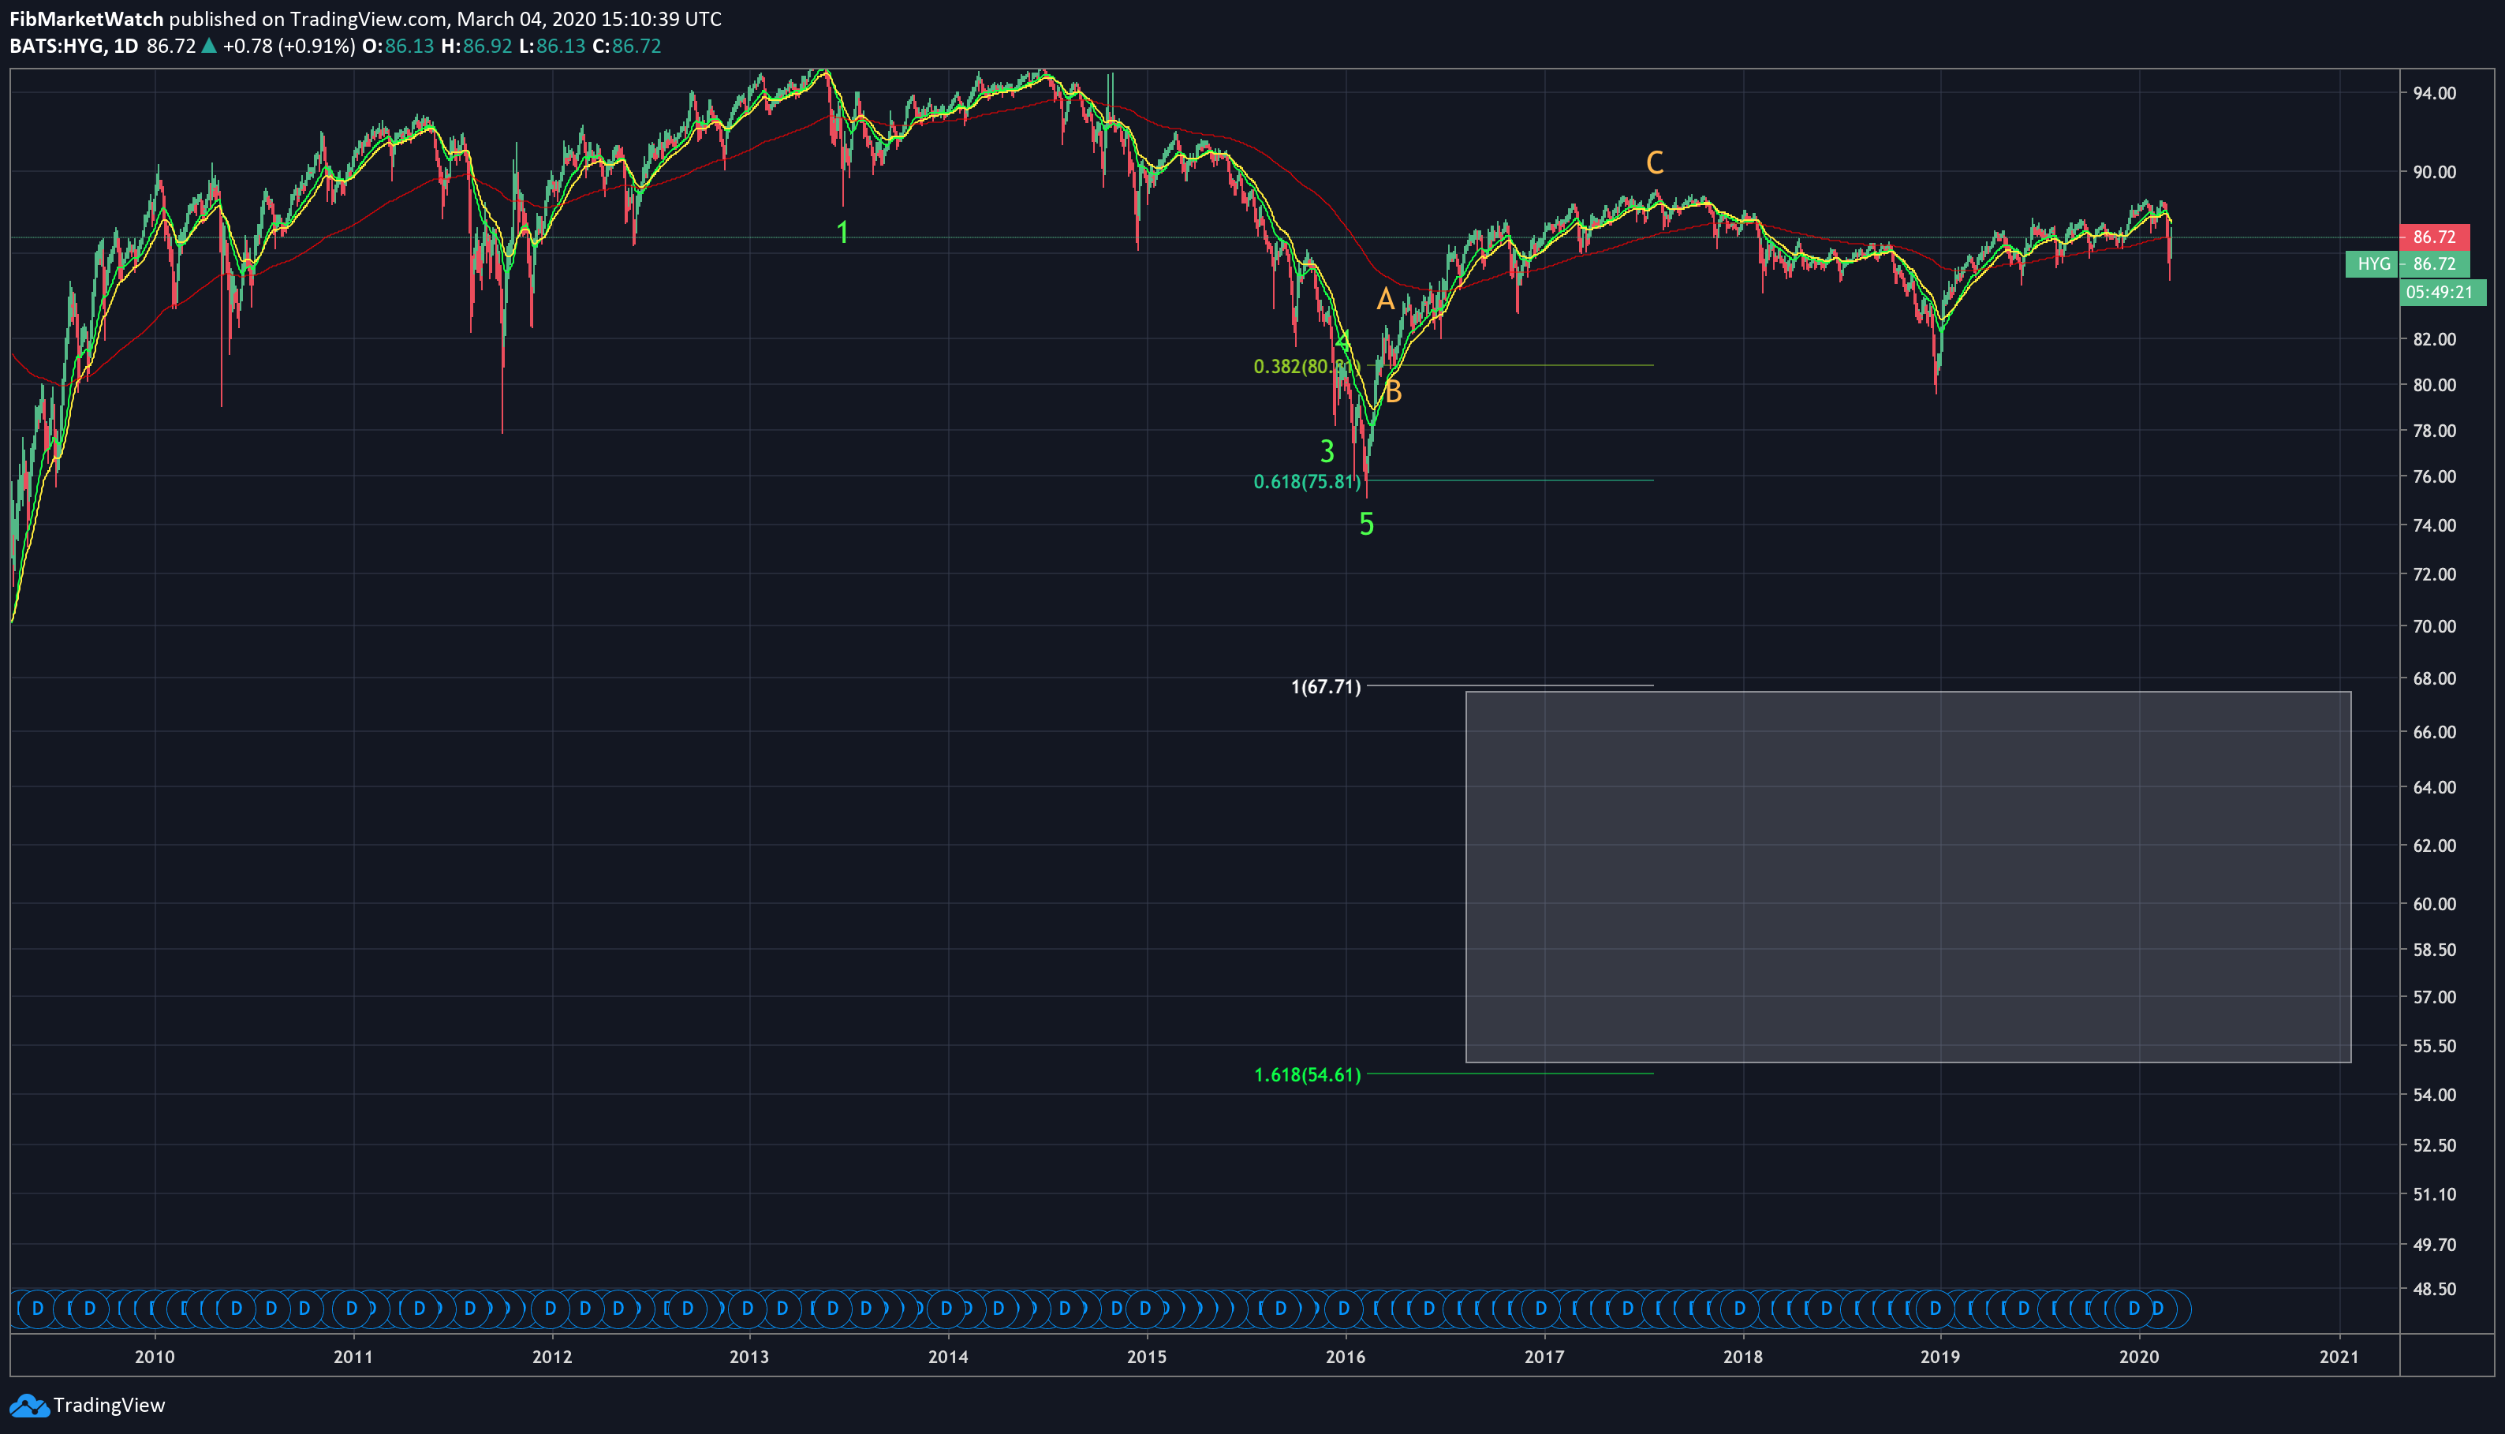This screenshot has height=1434, width=2505.
Task: Click the red 86.72 price label
Action: tap(2434, 237)
